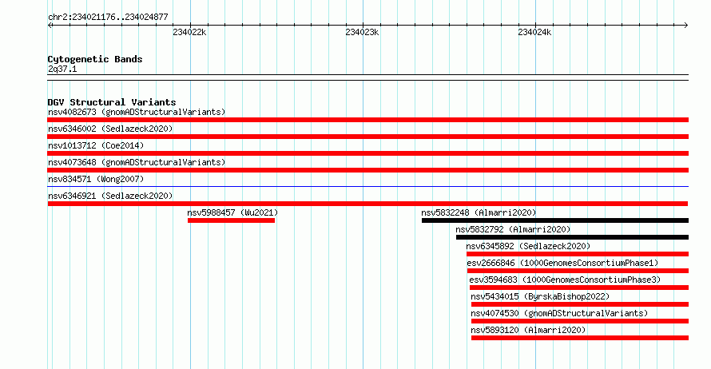The width and height of the screenshot is (711, 369).
Task: Open nsv4073648 gnomAD variant label
Action: 137,162
